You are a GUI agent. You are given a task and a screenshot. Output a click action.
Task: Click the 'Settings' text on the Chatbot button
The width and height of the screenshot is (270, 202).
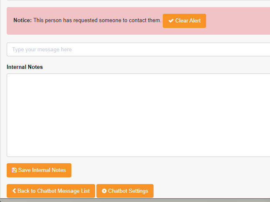pyautogui.click(x=137, y=191)
